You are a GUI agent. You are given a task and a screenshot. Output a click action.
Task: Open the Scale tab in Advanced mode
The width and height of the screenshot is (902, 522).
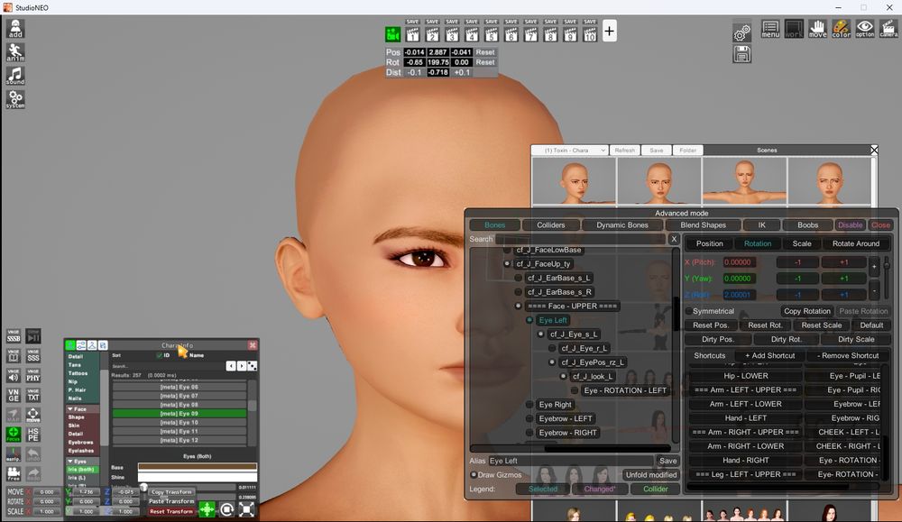pos(802,243)
